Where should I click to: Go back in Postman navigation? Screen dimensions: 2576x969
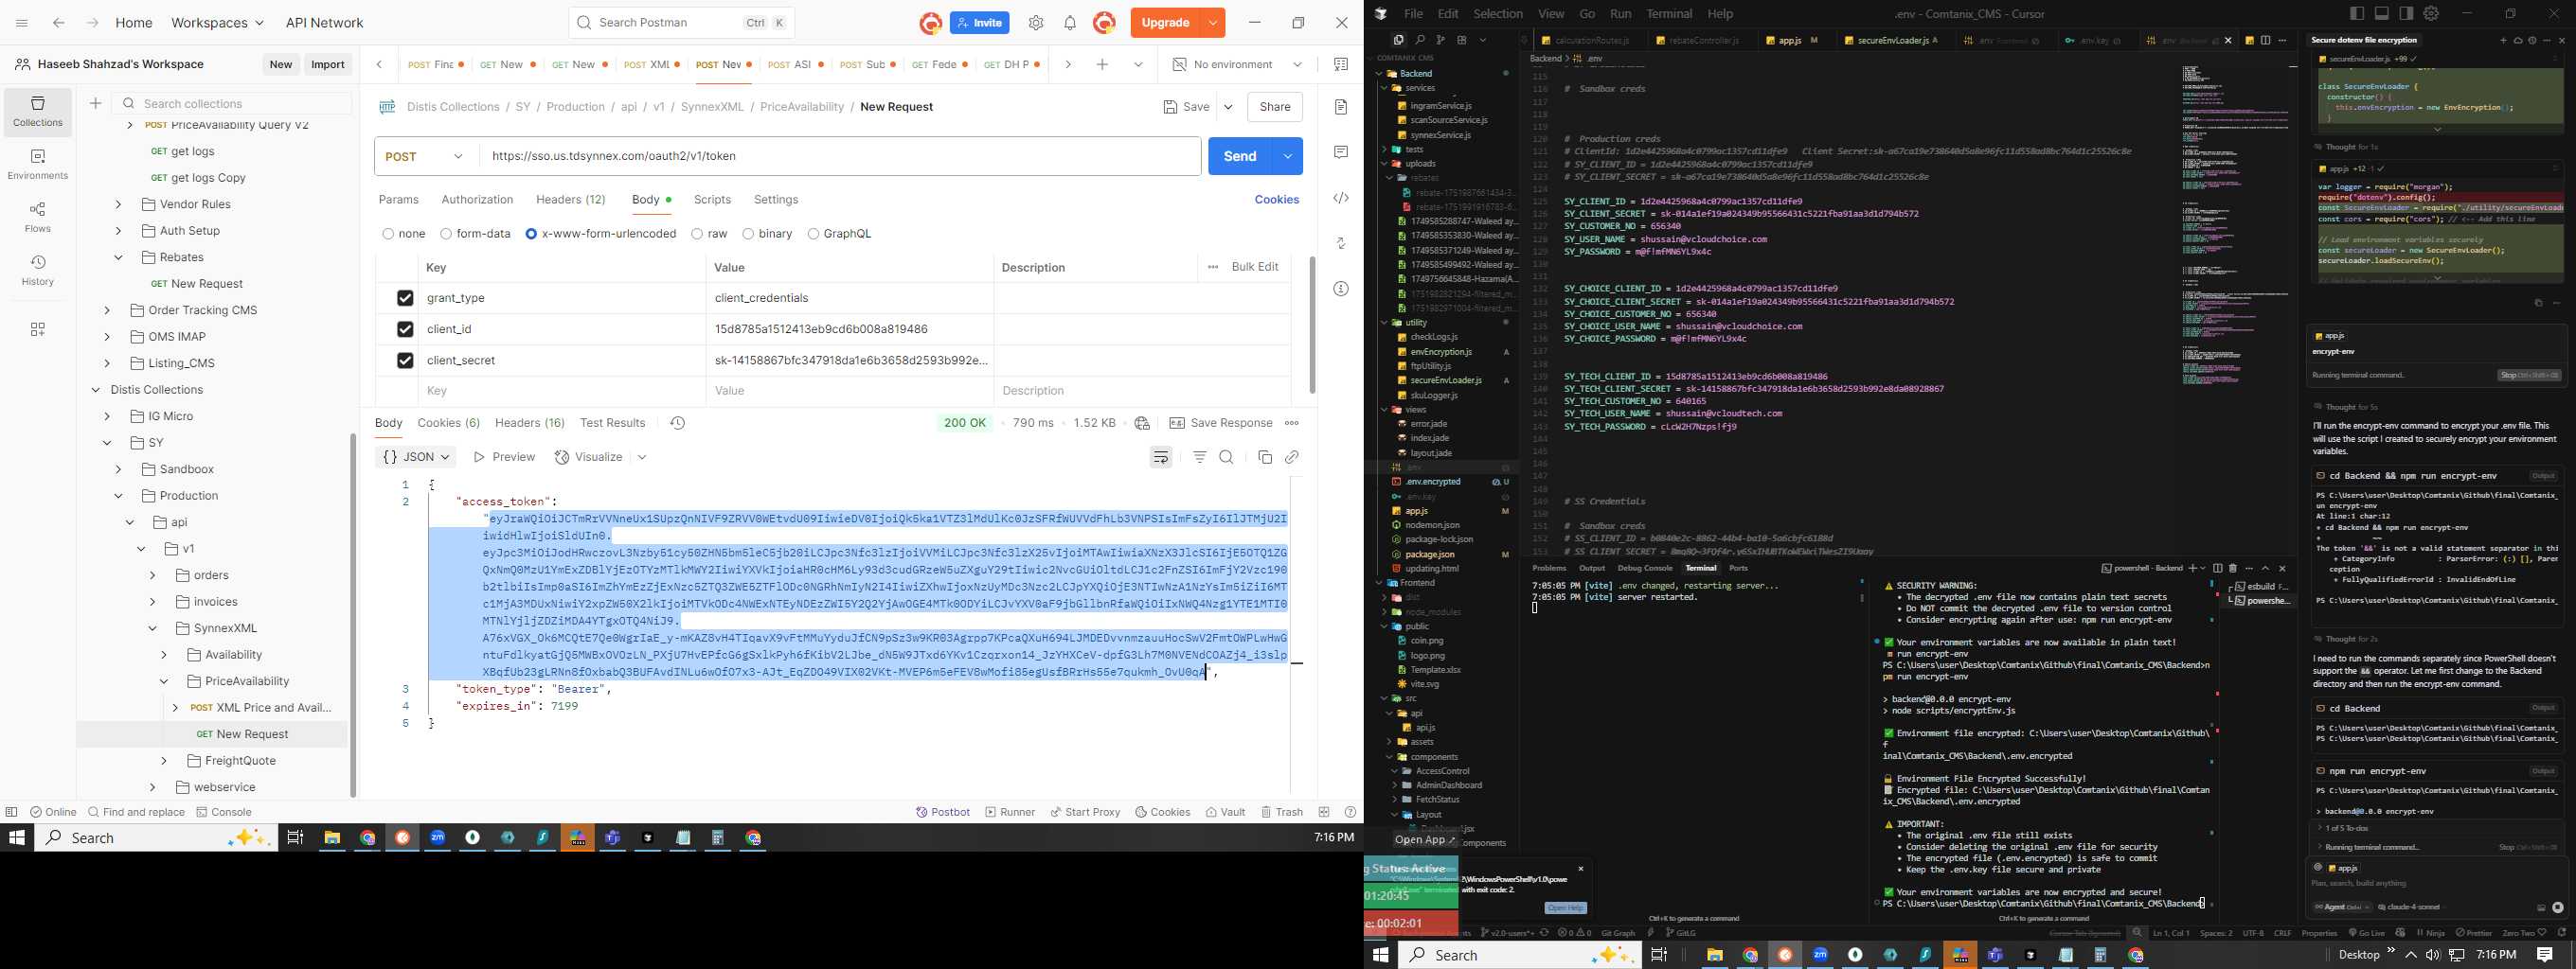click(x=58, y=23)
